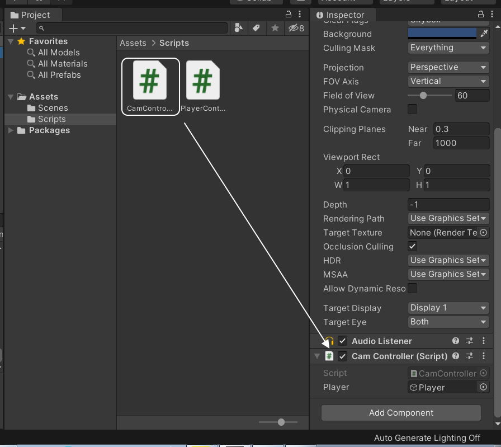Click the Field of View value field
Viewport: 501px width, 447px height.
click(472, 95)
